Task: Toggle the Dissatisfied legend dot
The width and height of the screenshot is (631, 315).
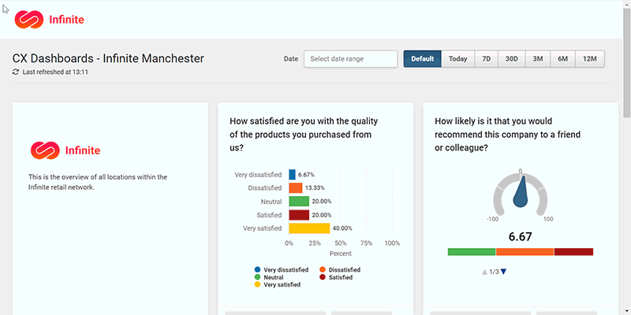Action: 323,270
